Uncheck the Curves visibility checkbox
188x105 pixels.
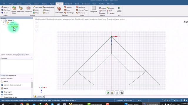click(6, 23)
